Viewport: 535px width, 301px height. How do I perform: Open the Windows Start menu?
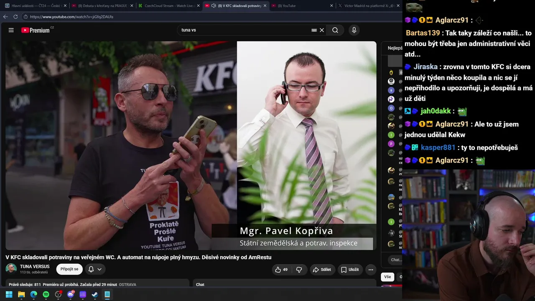click(x=9, y=294)
